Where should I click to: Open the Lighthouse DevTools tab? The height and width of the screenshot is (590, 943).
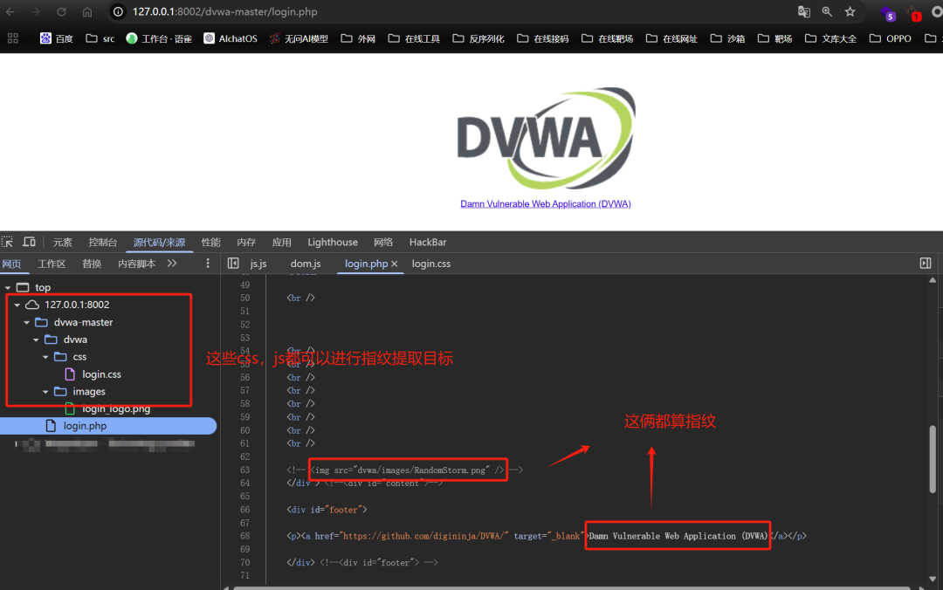333,242
